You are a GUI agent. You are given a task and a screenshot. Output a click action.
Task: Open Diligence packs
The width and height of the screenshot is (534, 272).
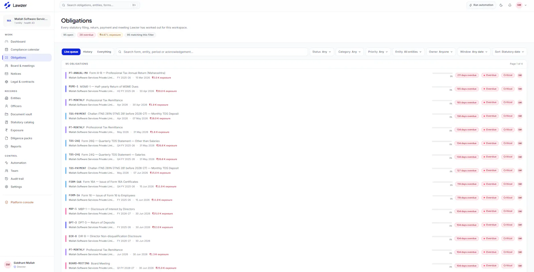[x=27, y=138]
